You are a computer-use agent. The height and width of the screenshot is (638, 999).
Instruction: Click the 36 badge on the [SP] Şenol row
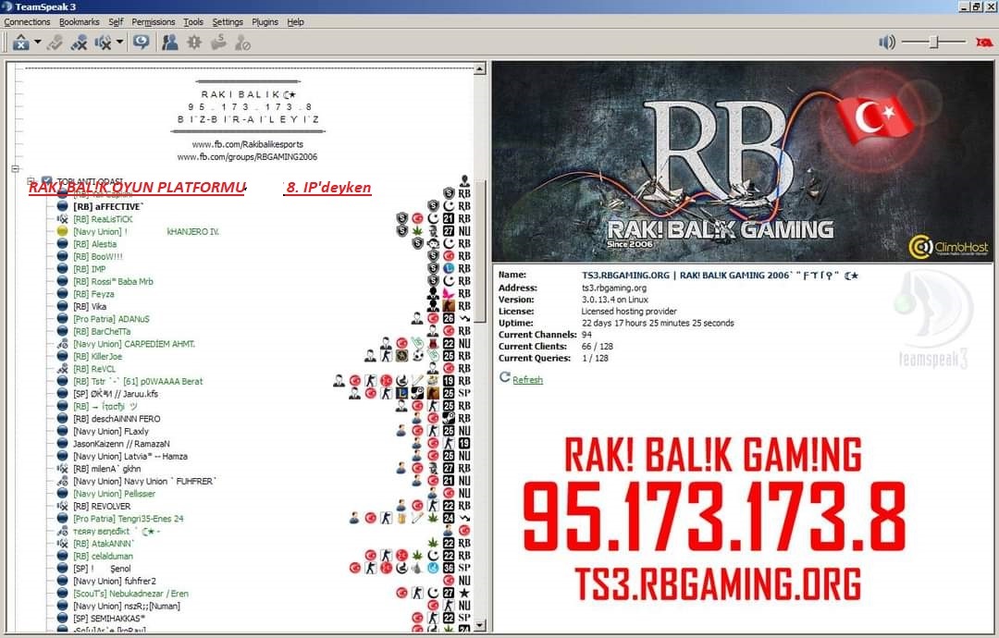pos(449,568)
